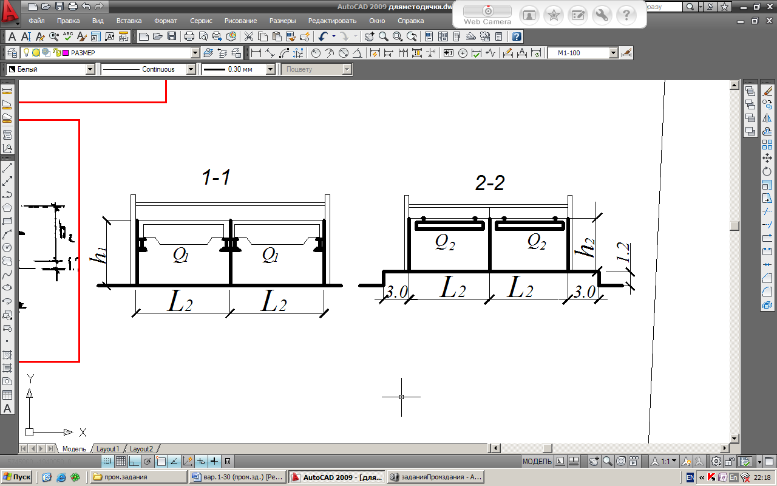Open заданияПромздания taskbar window
The height and width of the screenshot is (486, 777).
coord(435,477)
